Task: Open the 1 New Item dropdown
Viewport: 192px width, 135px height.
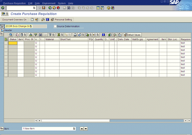Action: pos(74,129)
